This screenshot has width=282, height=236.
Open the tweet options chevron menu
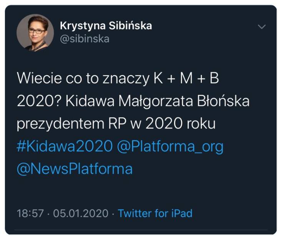point(262,27)
